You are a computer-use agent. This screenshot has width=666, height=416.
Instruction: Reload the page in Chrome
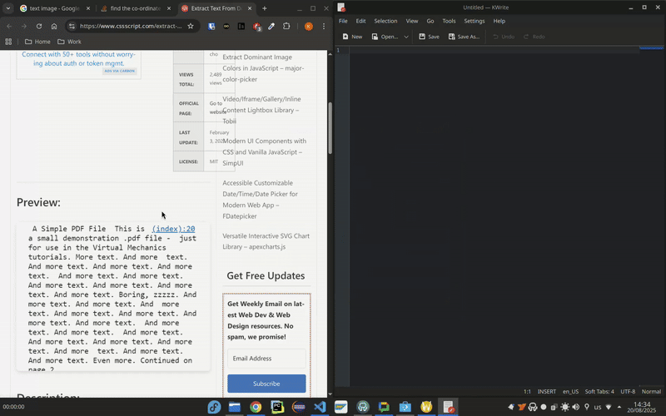tap(38, 26)
